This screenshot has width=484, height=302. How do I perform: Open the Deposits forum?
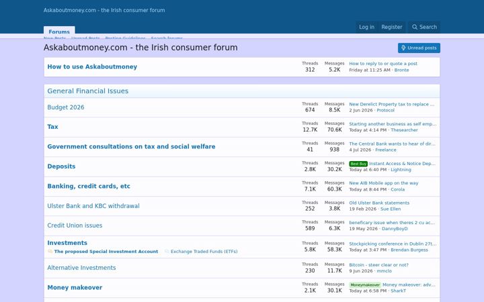coord(61,166)
